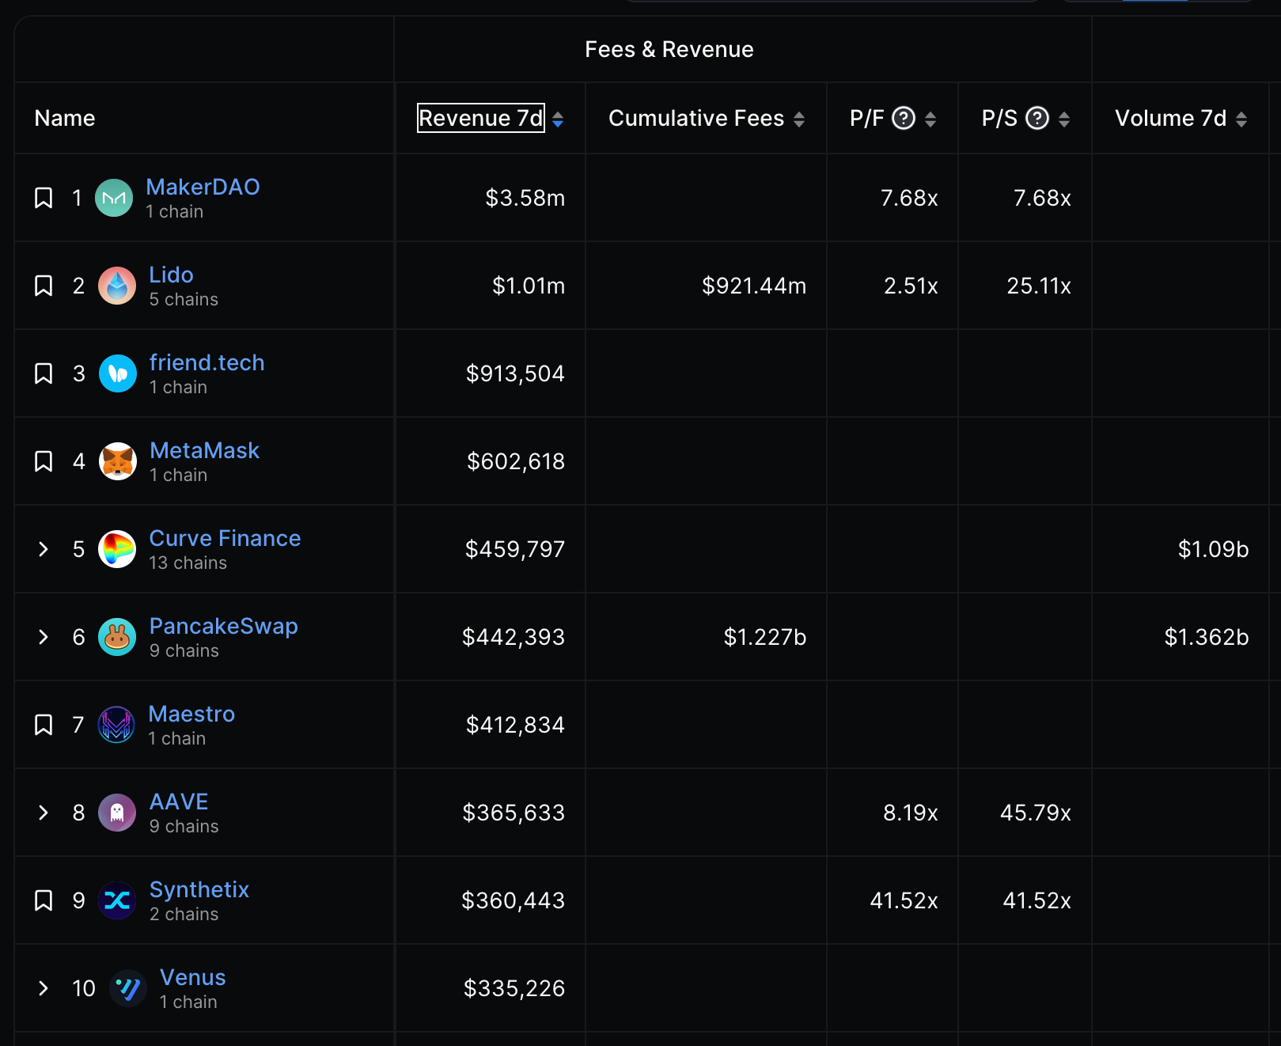Screen dimensions: 1281x1046
Task: Click the Maestro logo icon
Action: [x=116, y=725]
